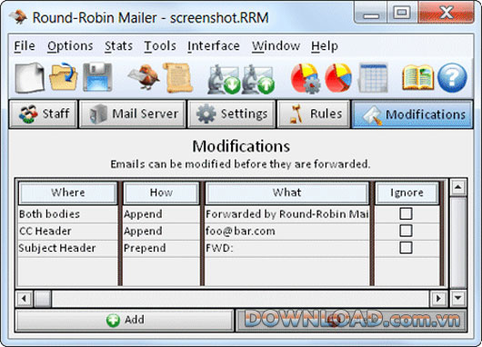
Task: Click the blue question mark help icon
Action: pos(452,78)
